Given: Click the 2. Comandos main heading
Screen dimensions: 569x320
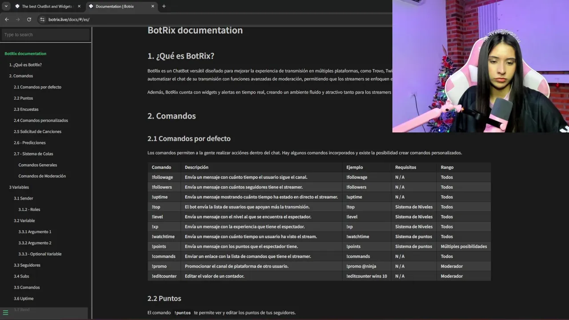Looking at the screenshot, I should (172, 116).
